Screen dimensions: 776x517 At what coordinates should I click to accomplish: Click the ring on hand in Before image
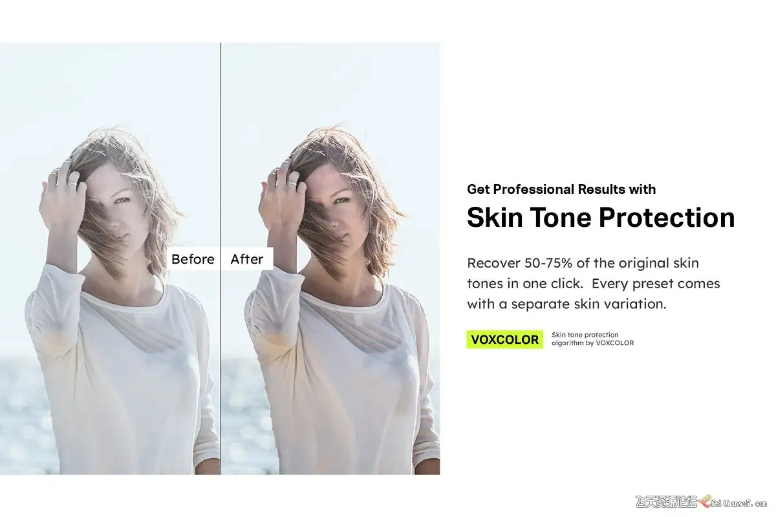click(72, 183)
